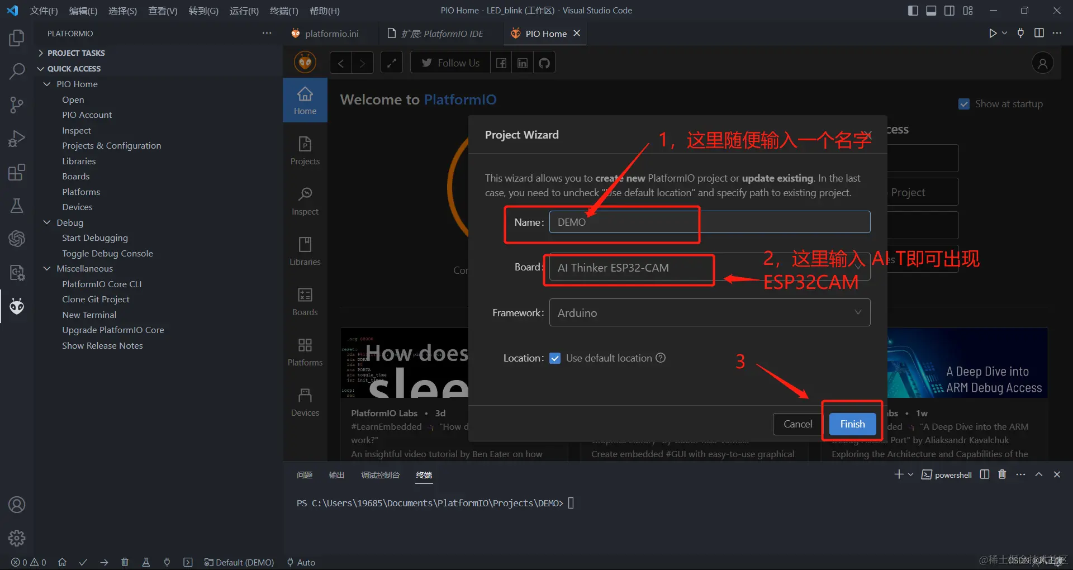Screen dimensions: 1073x570
Task: Switch to 扩展: PlatformIO IDE tab
Action: (441, 34)
